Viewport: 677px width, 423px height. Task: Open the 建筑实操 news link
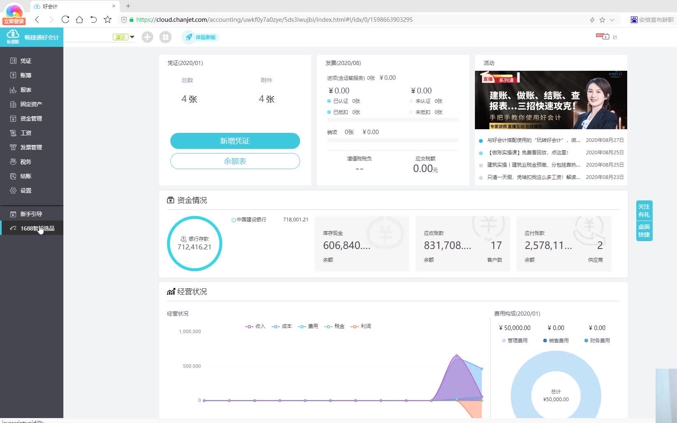pyautogui.click(x=533, y=165)
